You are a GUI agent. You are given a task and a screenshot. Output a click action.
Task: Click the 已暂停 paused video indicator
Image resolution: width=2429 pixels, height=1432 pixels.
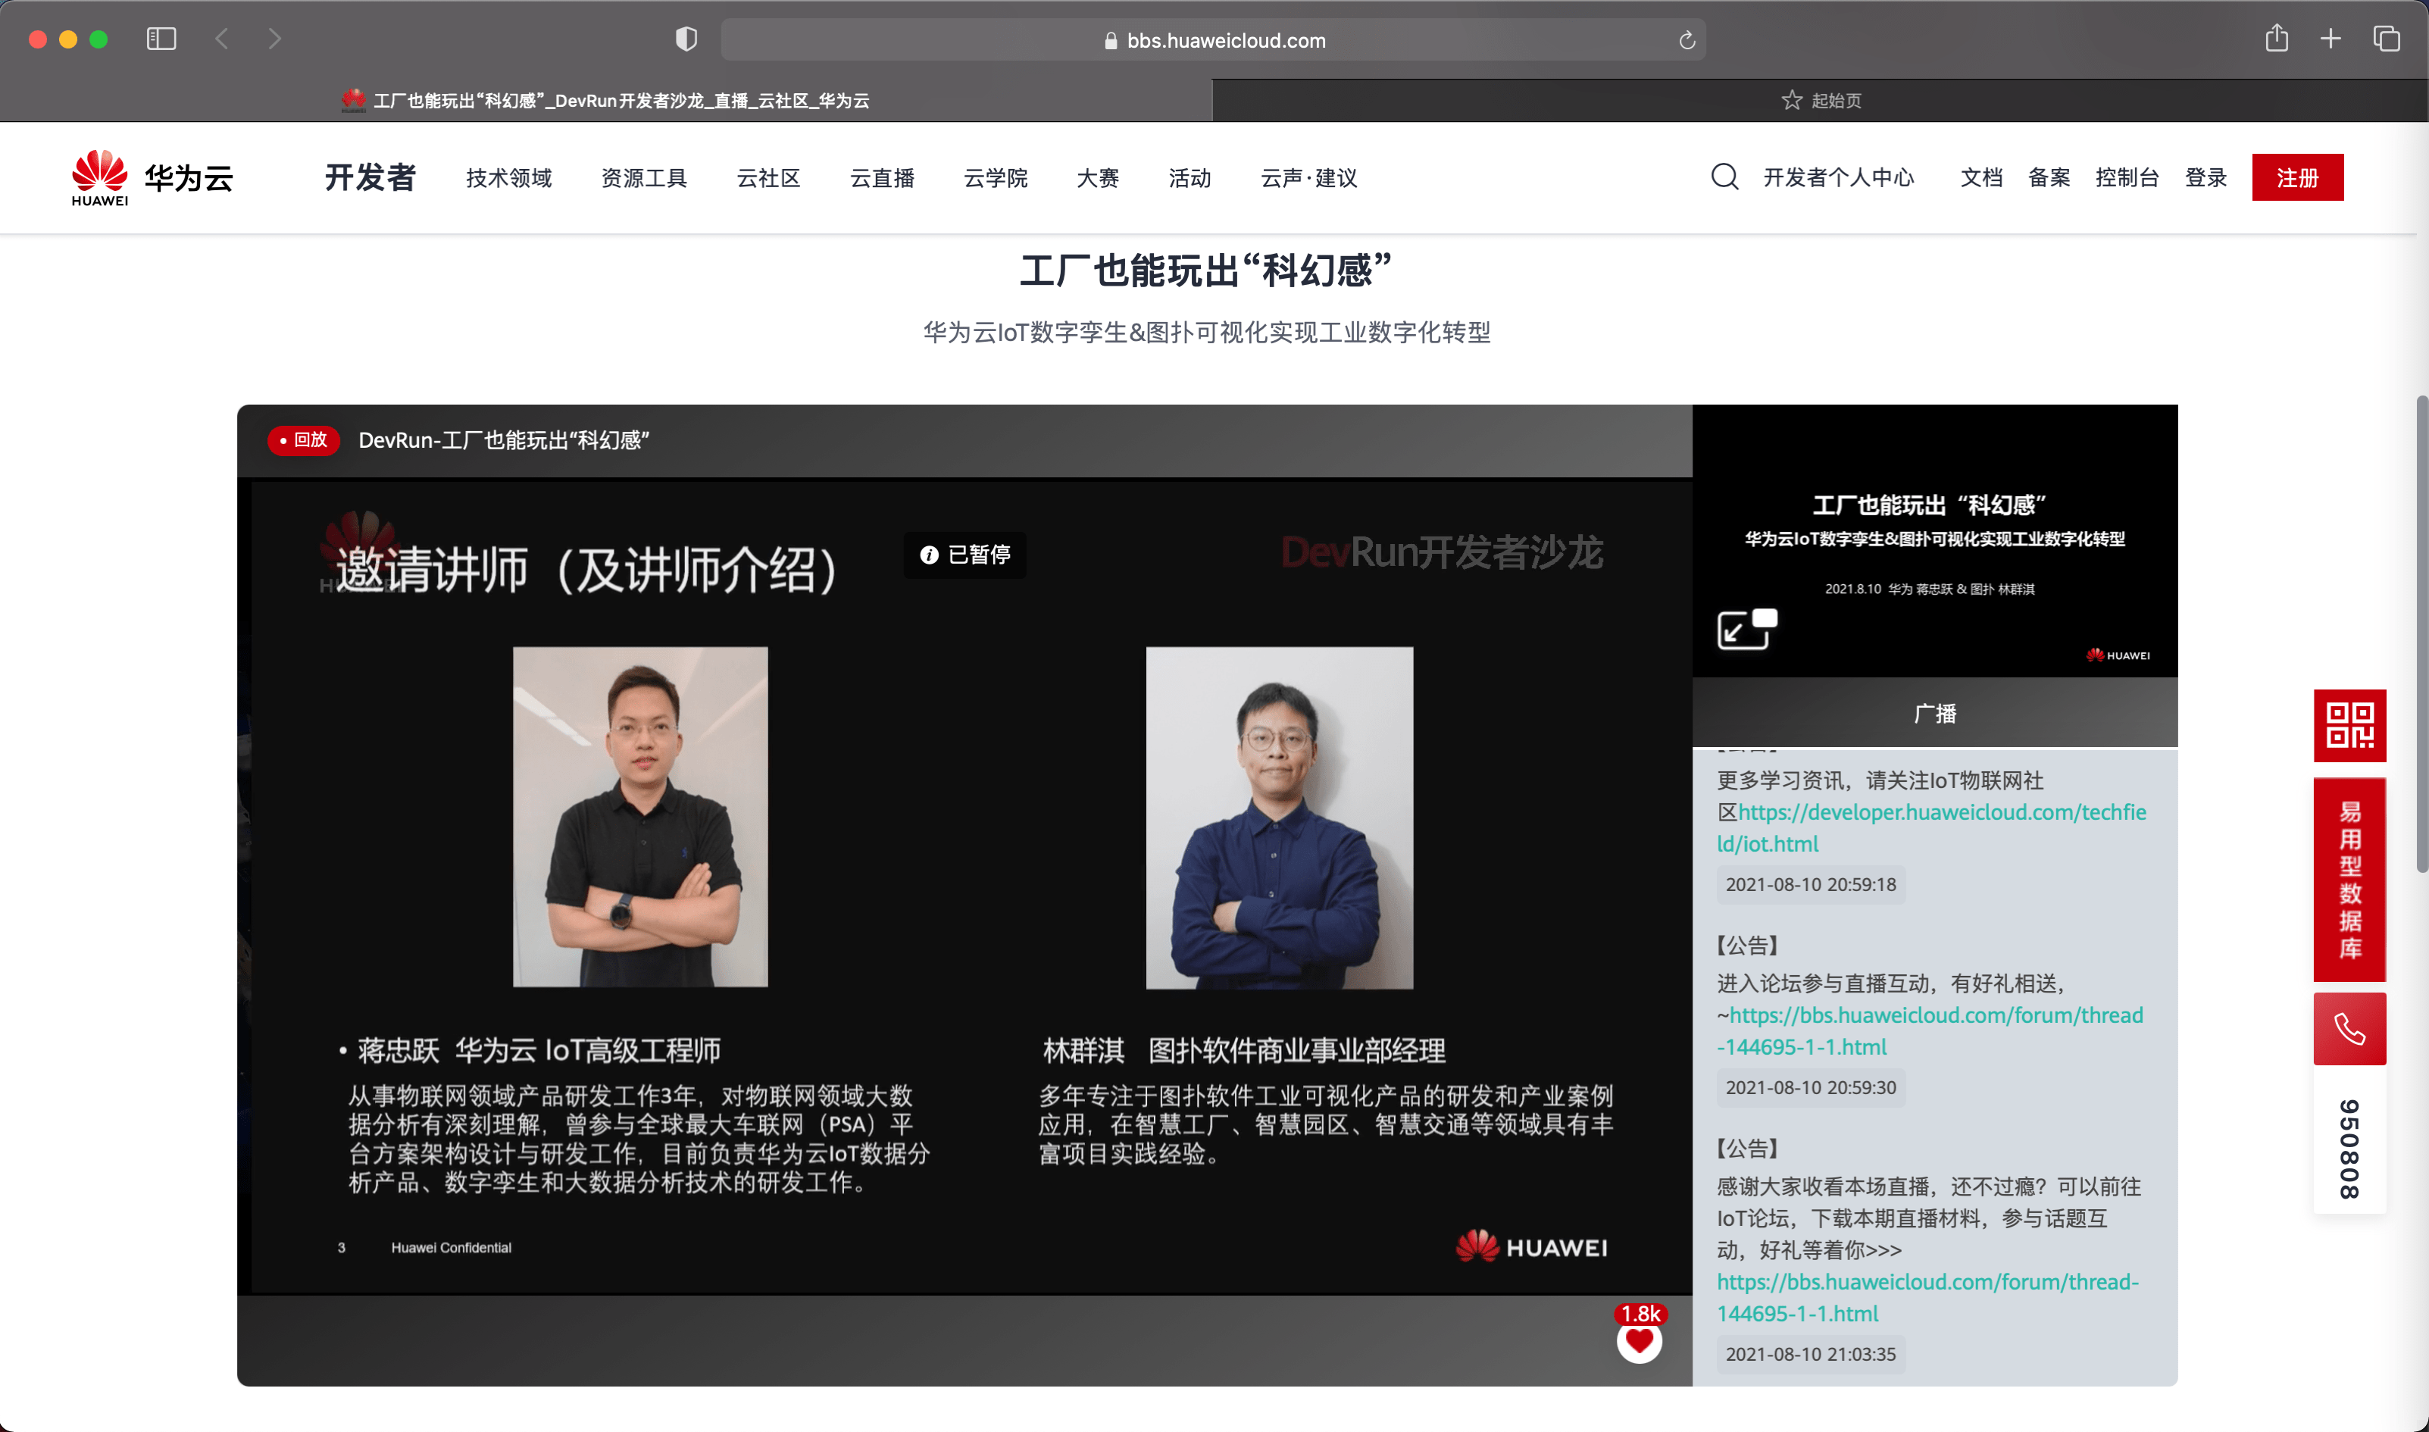tap(964, 555)
